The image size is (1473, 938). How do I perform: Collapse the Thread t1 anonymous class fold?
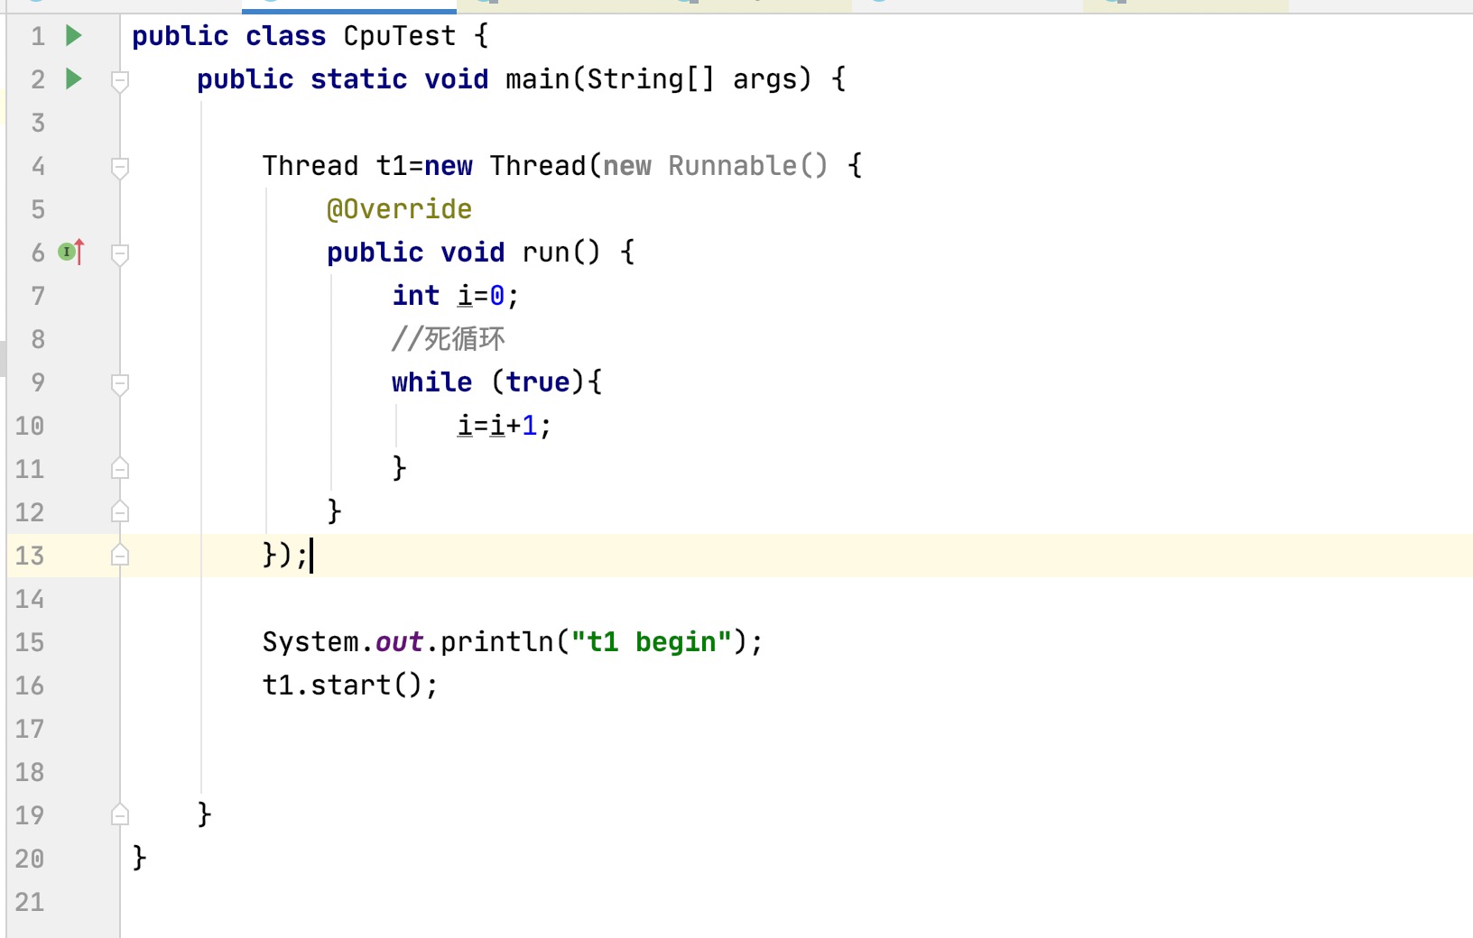(x=120, y=168)
